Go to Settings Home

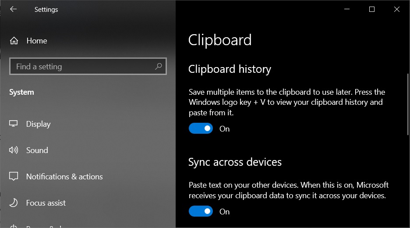tap(37, 41)
